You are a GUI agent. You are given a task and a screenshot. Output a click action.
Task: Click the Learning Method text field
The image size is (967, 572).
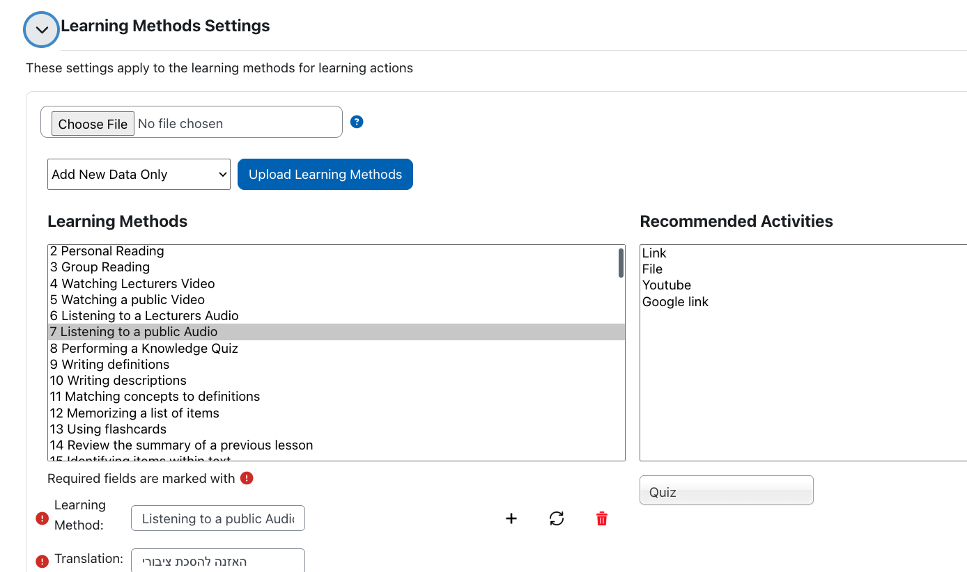[x=217, y=518]
